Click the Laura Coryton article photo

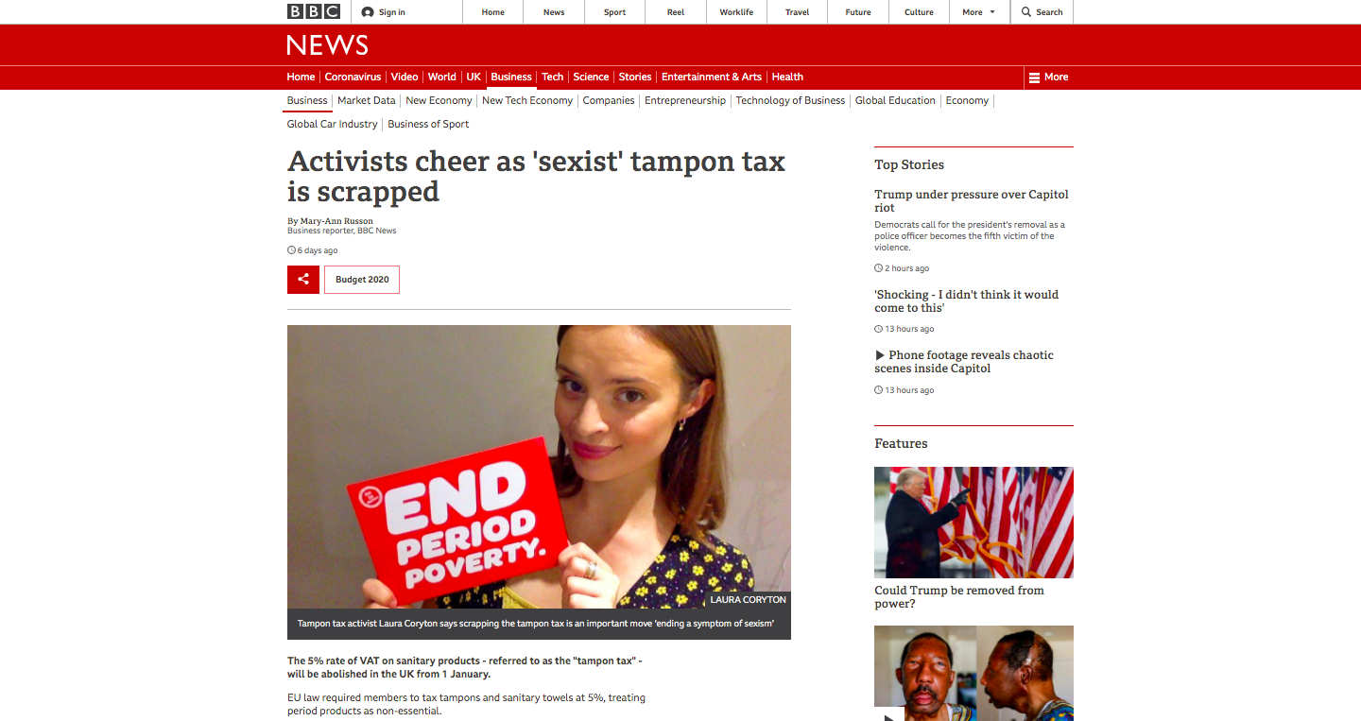539,467
